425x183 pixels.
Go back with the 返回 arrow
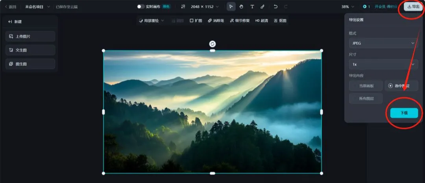[11, 7]
